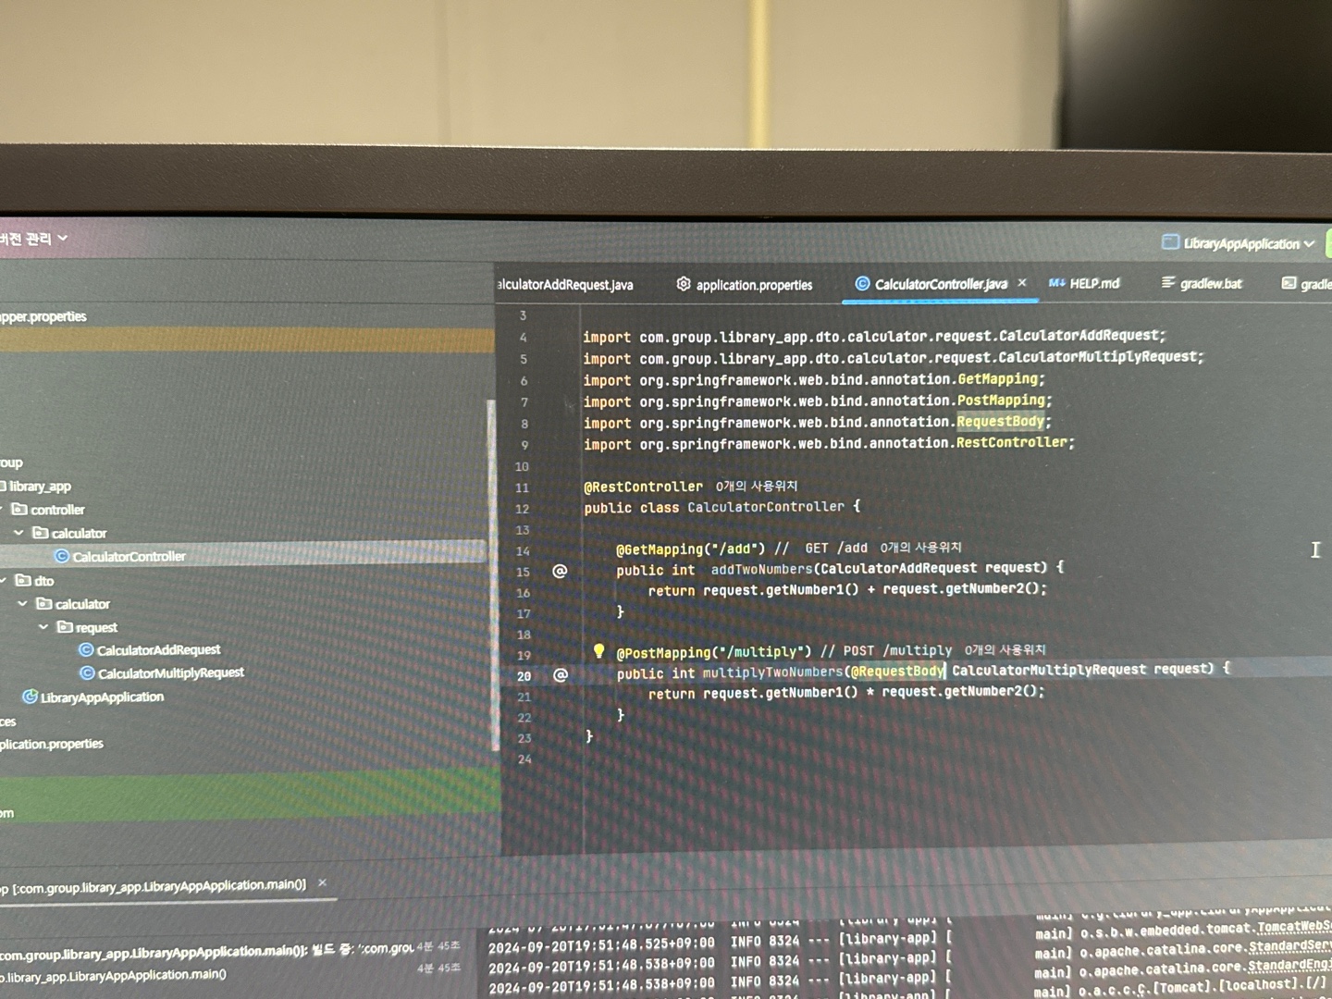Click the project panel vertical scrollbar

coord(493,573)
